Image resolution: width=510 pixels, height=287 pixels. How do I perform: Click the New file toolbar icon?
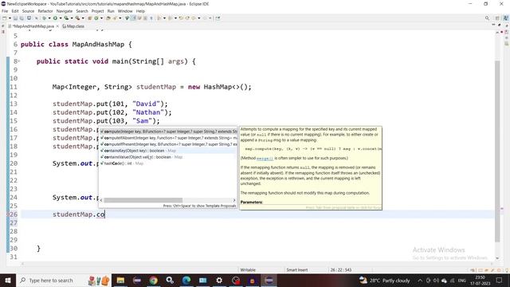point(5,18)
